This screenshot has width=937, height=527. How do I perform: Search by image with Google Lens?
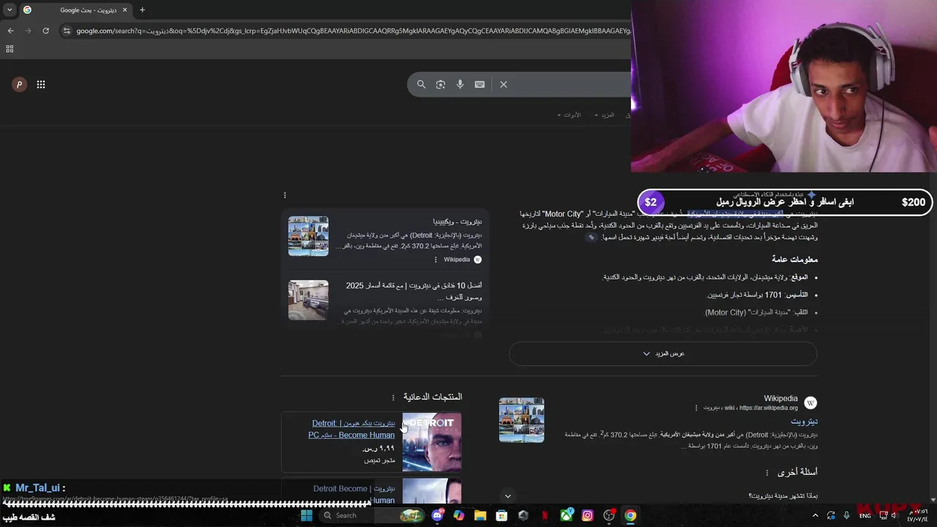[x=441, y=84]
